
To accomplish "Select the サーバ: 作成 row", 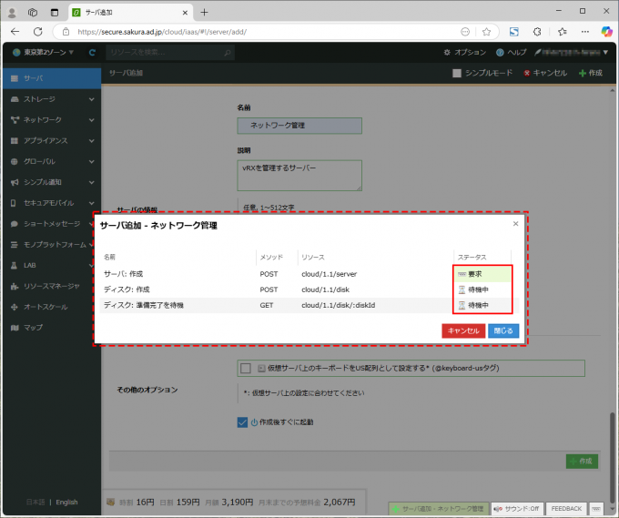I will (x=308, y=274).
